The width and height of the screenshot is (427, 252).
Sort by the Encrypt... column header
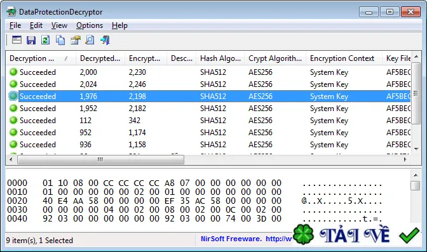coord(146,58)
